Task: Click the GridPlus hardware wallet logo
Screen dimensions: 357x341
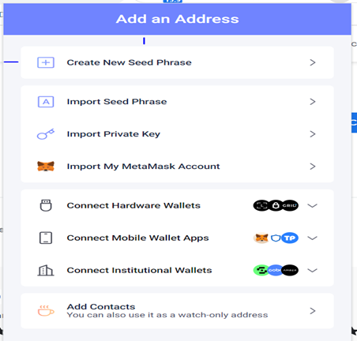Action: (290, 205)
